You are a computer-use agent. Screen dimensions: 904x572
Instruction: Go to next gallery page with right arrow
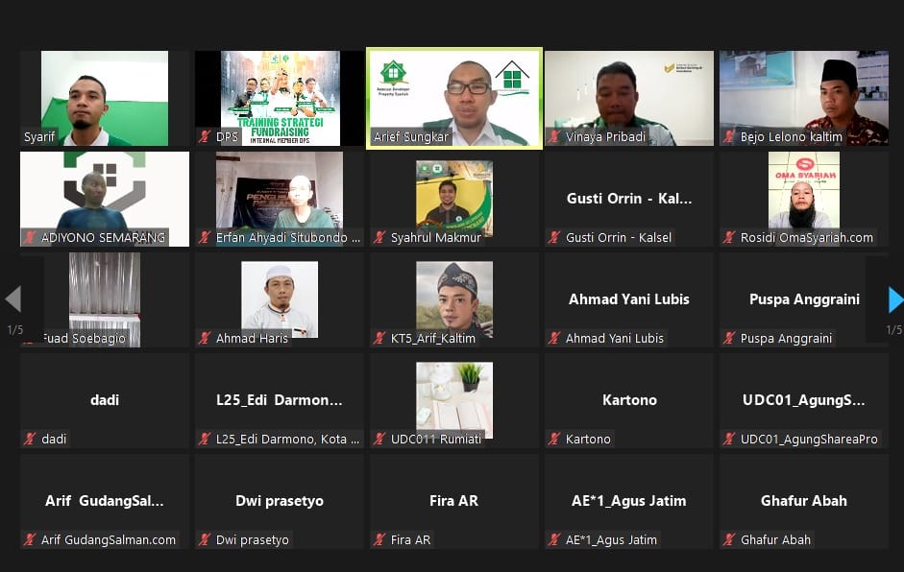pos(895,299)
